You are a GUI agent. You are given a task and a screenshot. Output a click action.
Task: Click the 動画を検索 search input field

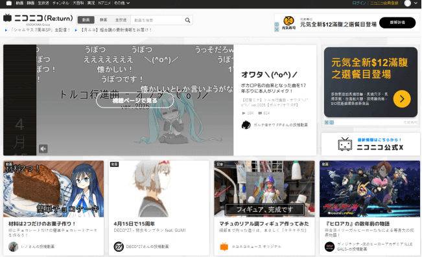158,20
